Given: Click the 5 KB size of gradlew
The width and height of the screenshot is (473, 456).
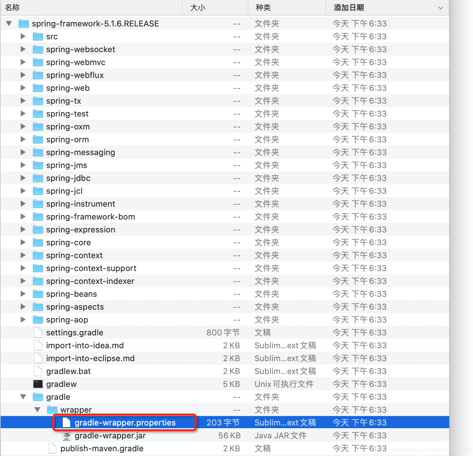Looking at the screenshot, I should tap(231, 384).
